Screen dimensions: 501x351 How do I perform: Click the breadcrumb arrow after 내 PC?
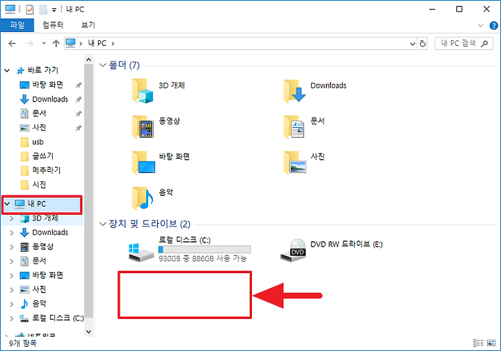coord(113,43)
